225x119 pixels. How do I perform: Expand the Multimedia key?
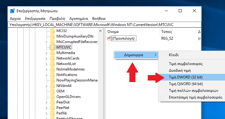(x=46, y=53)
